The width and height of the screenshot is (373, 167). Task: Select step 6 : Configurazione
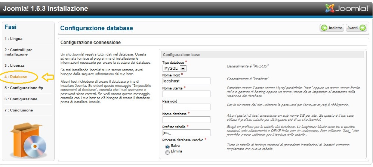click(x=21, y=99)
